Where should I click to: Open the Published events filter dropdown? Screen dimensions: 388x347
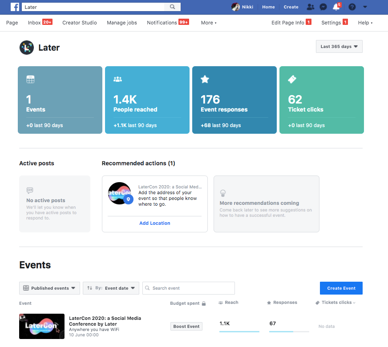point(49,288)
